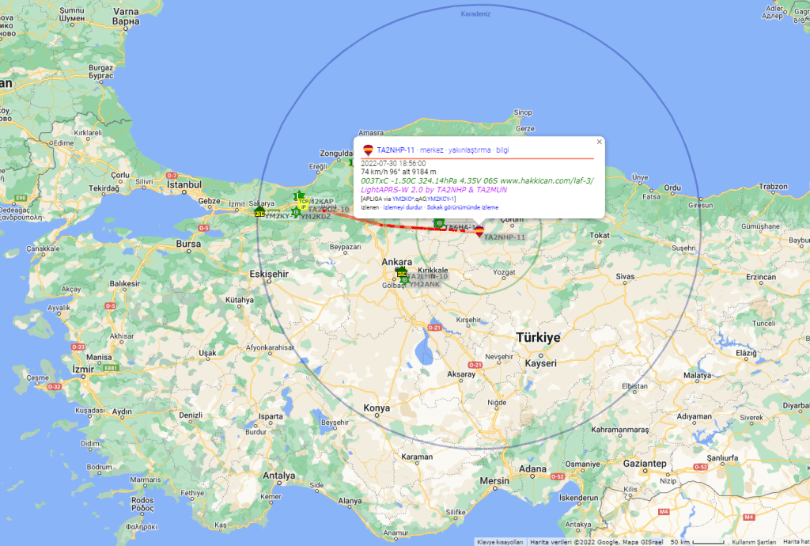
Task: Close the TA2NHP-11 info popup
Action: click(x=600, y=142)
